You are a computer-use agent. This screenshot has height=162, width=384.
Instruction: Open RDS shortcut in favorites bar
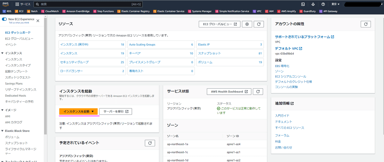tap(7, 11)
